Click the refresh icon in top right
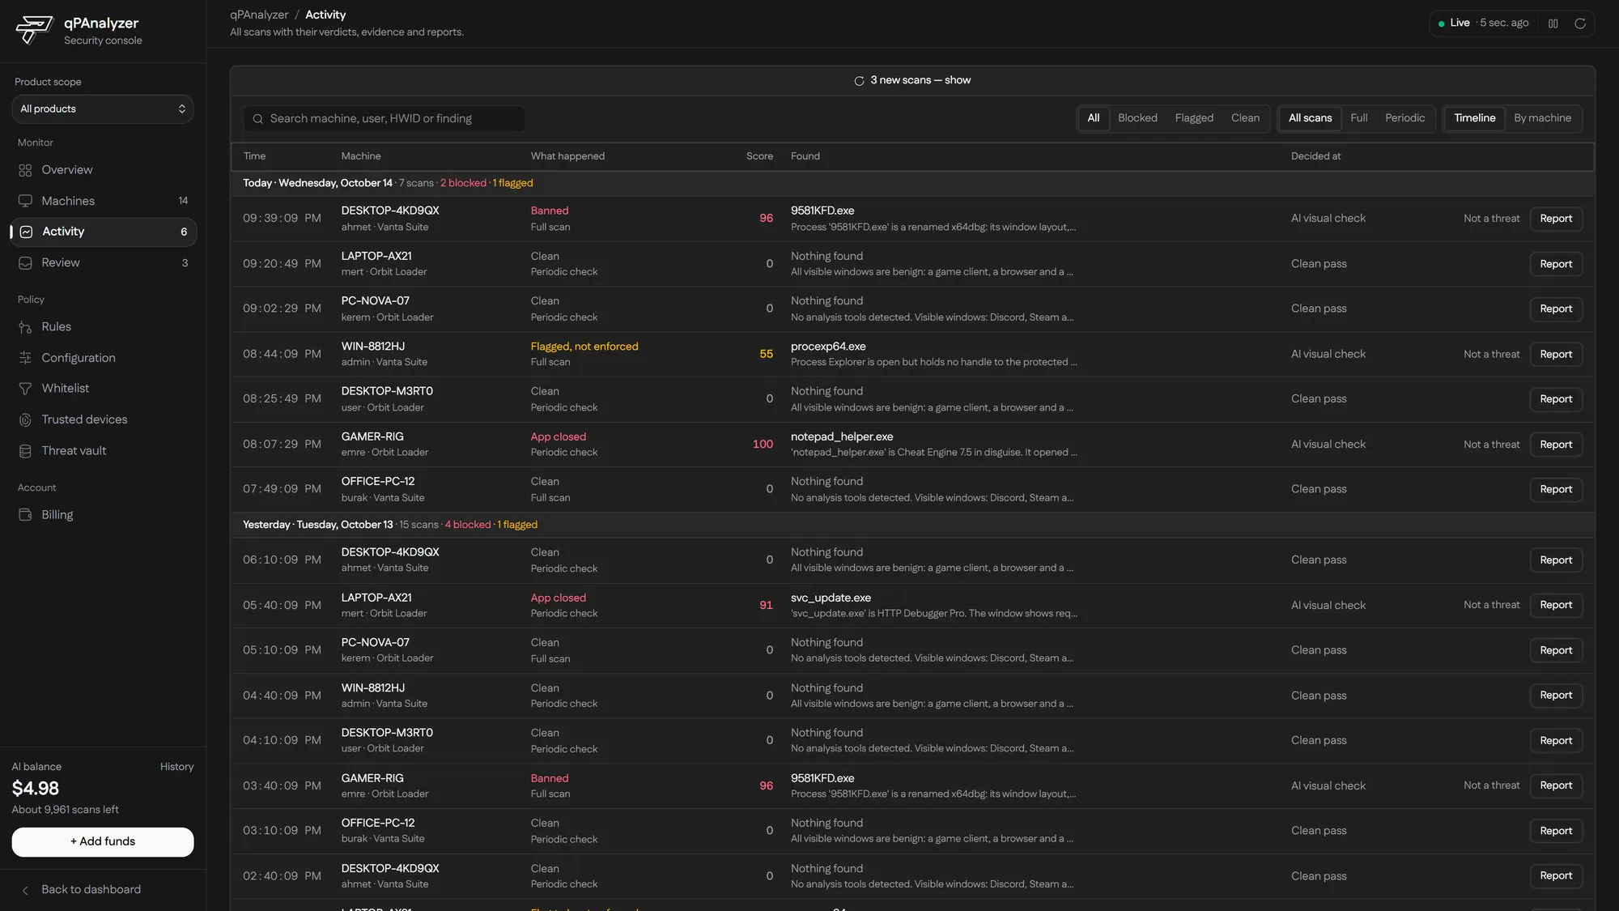Screen dimensions: 1619x911 [x=1579, y=23]
